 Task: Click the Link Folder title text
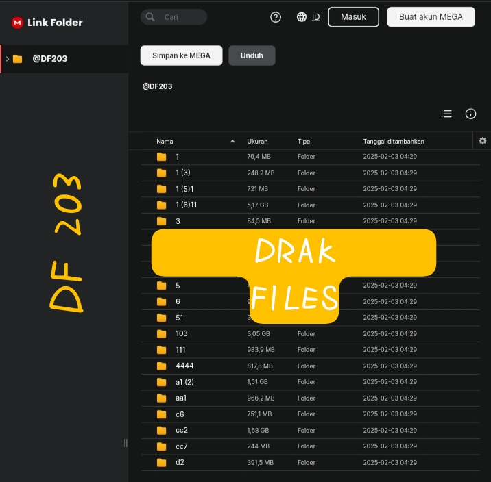[55, 23]
